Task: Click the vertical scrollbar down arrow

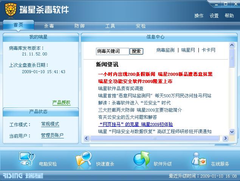Action: (x=232, y=132)
